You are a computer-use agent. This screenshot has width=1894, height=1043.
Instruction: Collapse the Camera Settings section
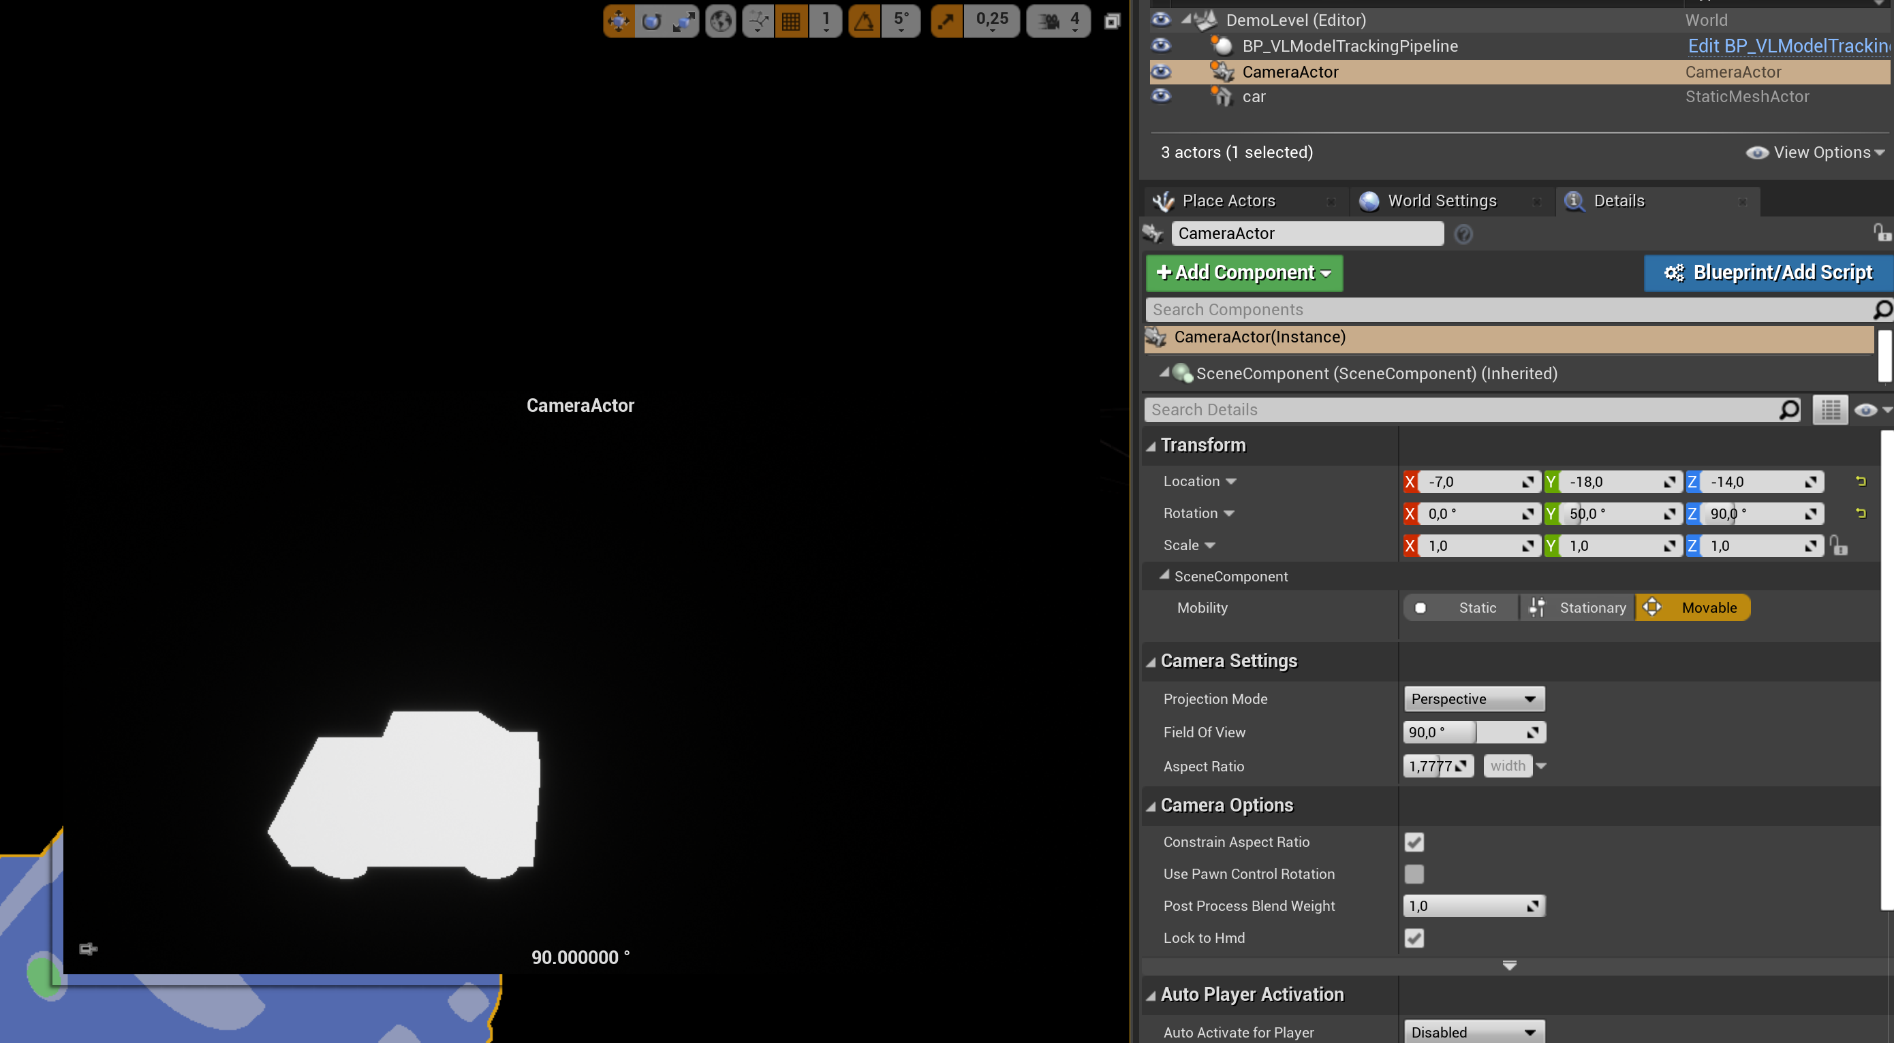point(1151,662)
